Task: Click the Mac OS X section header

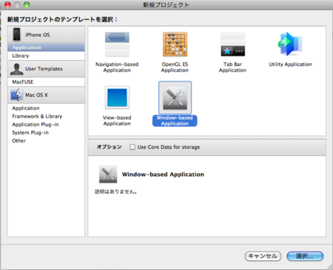Action: (x=46, y=95)
